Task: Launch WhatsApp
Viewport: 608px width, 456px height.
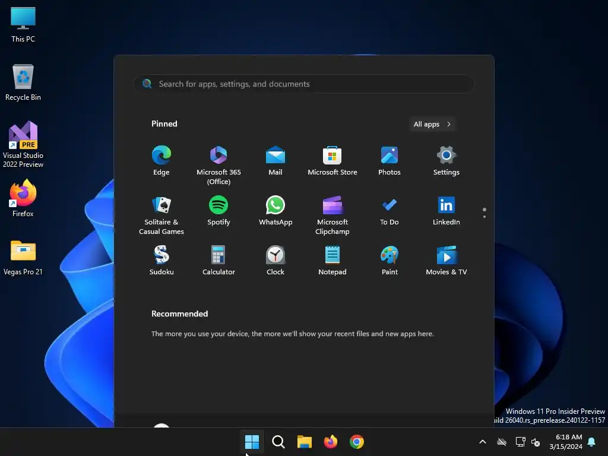Action: (x=275, y=211)
